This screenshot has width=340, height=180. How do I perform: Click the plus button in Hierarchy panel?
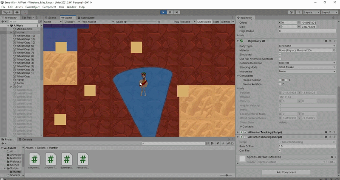click(x=3, y=22)
